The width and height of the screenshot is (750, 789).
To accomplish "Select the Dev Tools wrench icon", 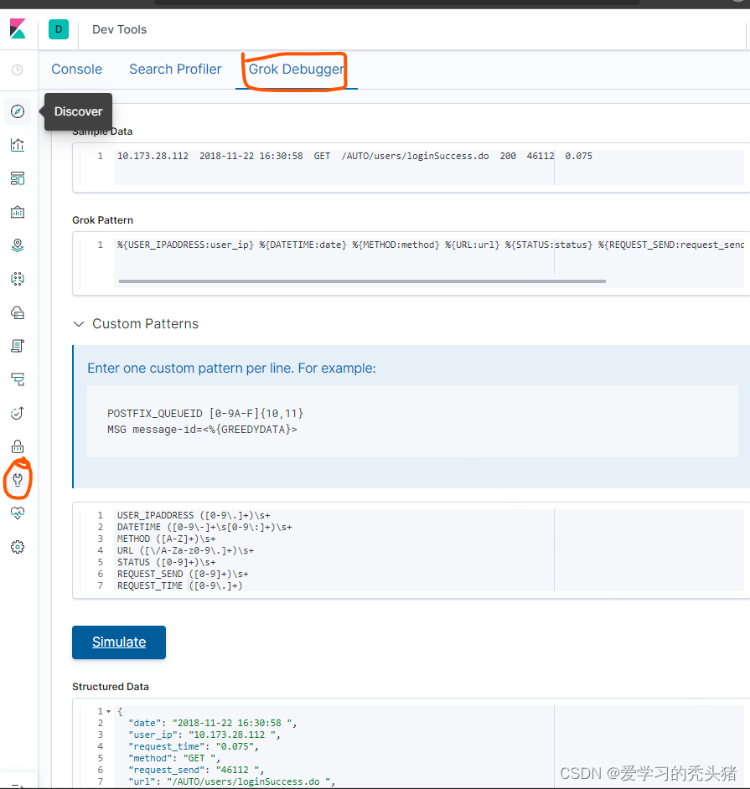I will click(x=18, y=480).
